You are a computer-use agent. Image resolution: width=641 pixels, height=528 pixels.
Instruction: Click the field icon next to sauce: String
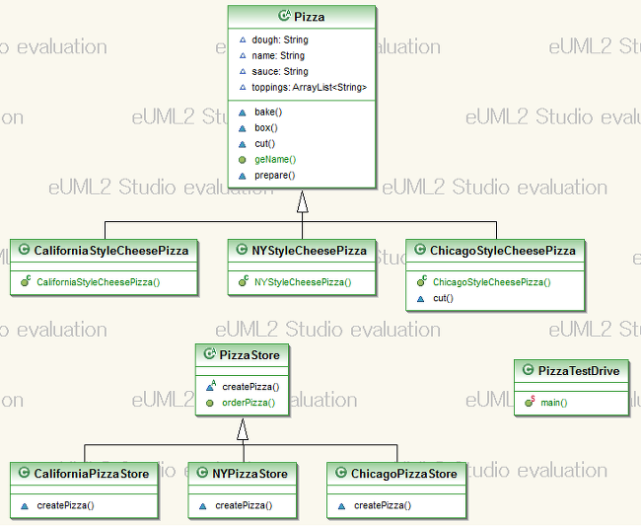coord(243,72)
